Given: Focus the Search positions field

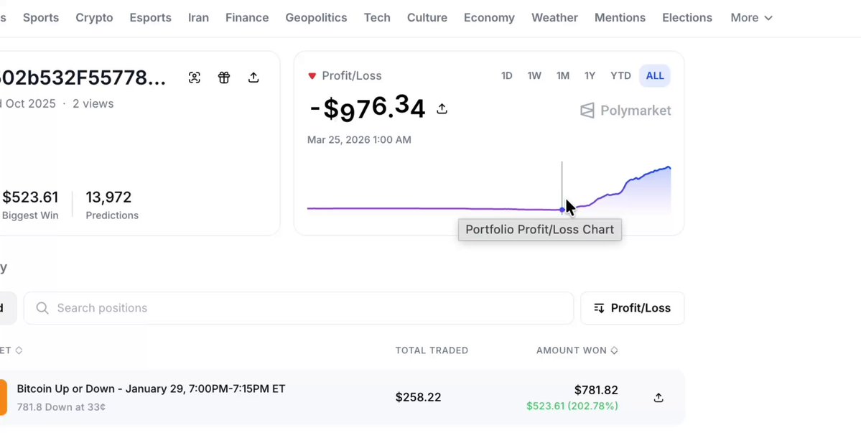Looking at the screenshot, I should coord(298,308).
